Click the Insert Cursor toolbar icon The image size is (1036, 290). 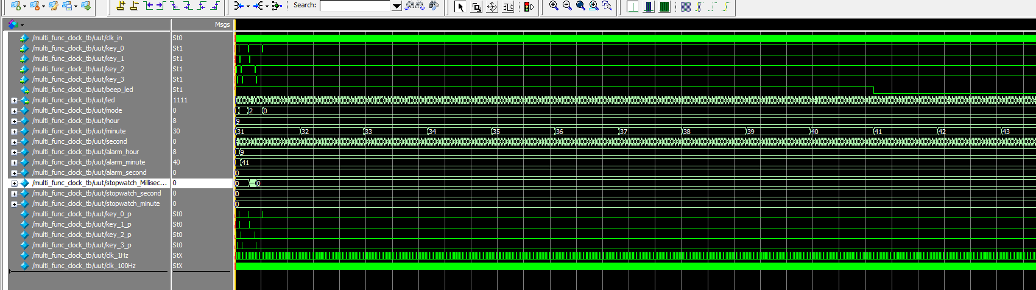click(x=120, y=5)
